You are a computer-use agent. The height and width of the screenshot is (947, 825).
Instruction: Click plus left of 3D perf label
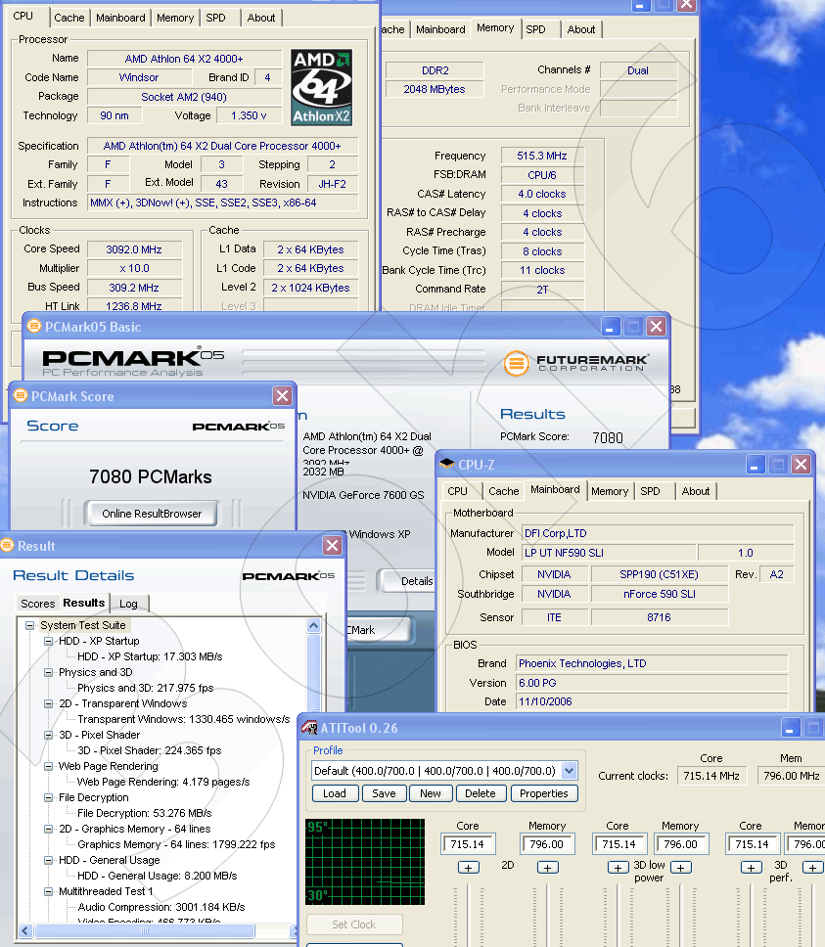[752, 868]
